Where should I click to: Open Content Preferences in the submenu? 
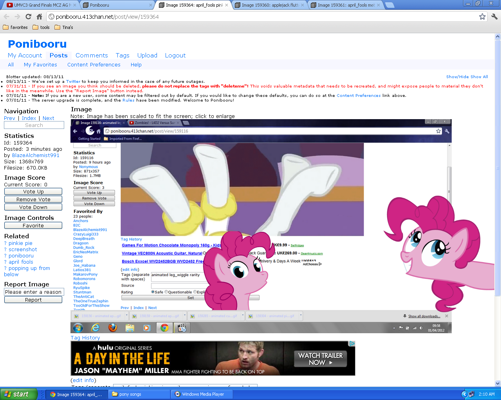pos(94,65)
